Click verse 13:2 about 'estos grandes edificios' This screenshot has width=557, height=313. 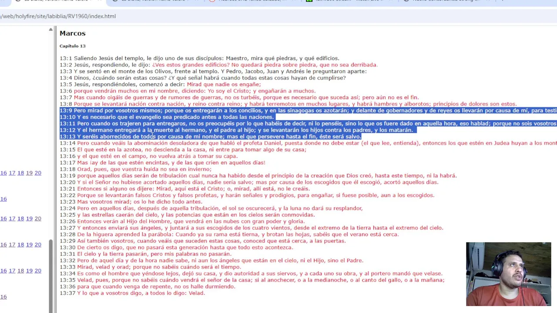(218, 65)
